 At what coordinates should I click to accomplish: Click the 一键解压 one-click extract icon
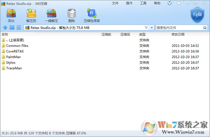[51, 13]
